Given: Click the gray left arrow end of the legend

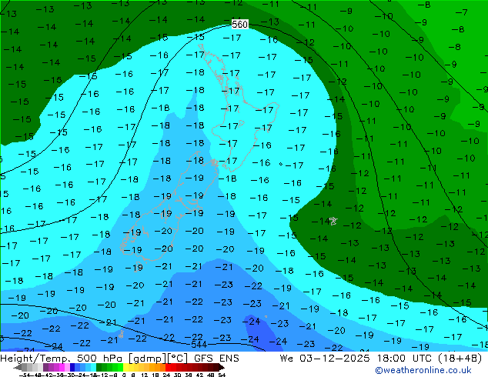Looking at the screenshot, I should tap(18, 368).
